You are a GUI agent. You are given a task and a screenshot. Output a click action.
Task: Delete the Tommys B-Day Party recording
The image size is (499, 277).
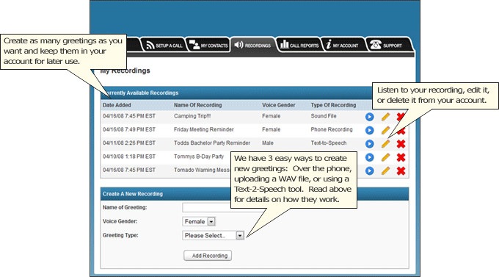point(401,157)
